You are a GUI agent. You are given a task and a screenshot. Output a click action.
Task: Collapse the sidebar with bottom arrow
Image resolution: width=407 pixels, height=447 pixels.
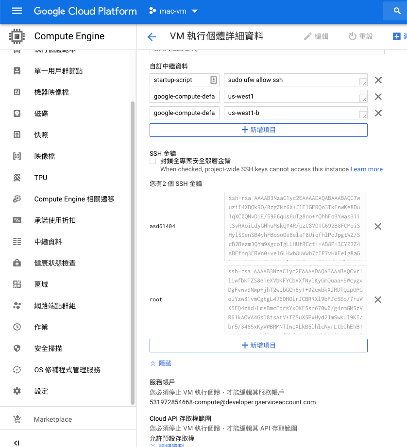click(17, 443)
